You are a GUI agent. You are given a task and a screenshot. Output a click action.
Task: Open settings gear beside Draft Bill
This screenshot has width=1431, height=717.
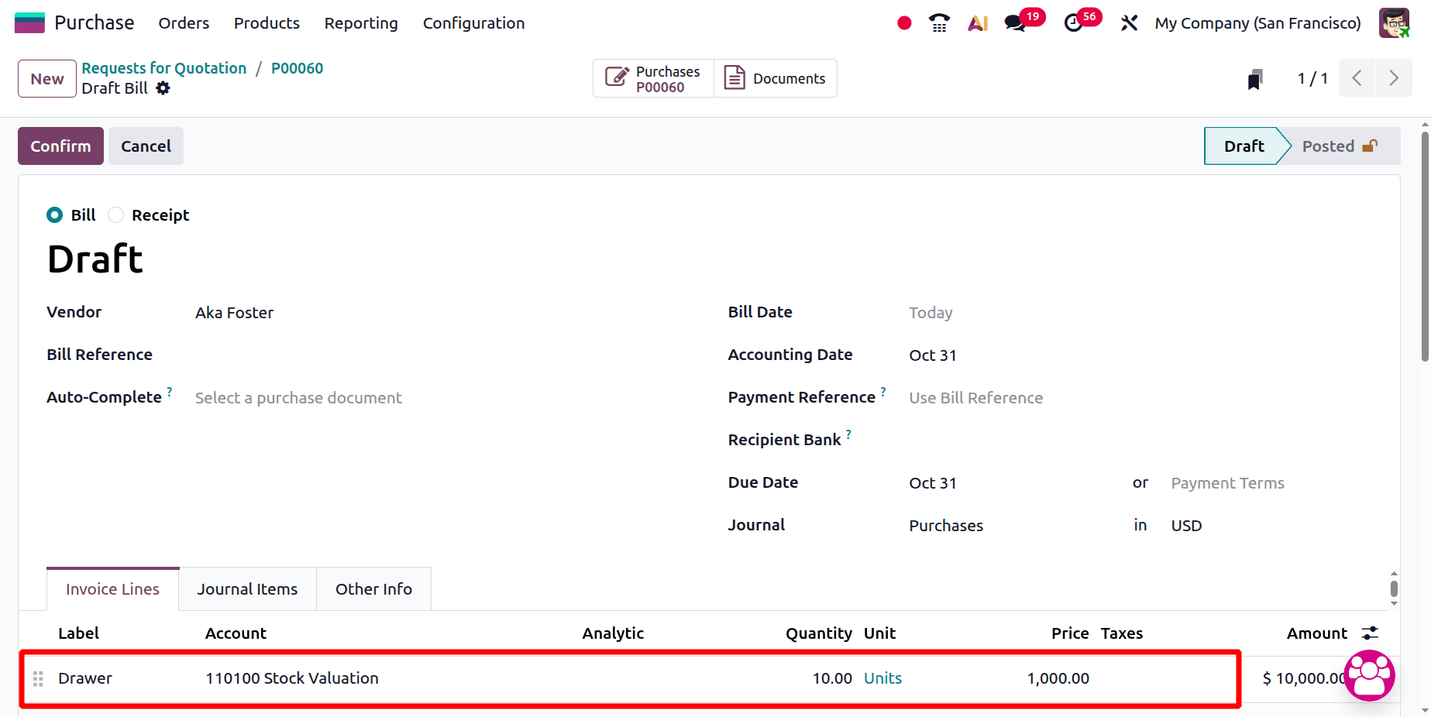click(x=163, y=88)
